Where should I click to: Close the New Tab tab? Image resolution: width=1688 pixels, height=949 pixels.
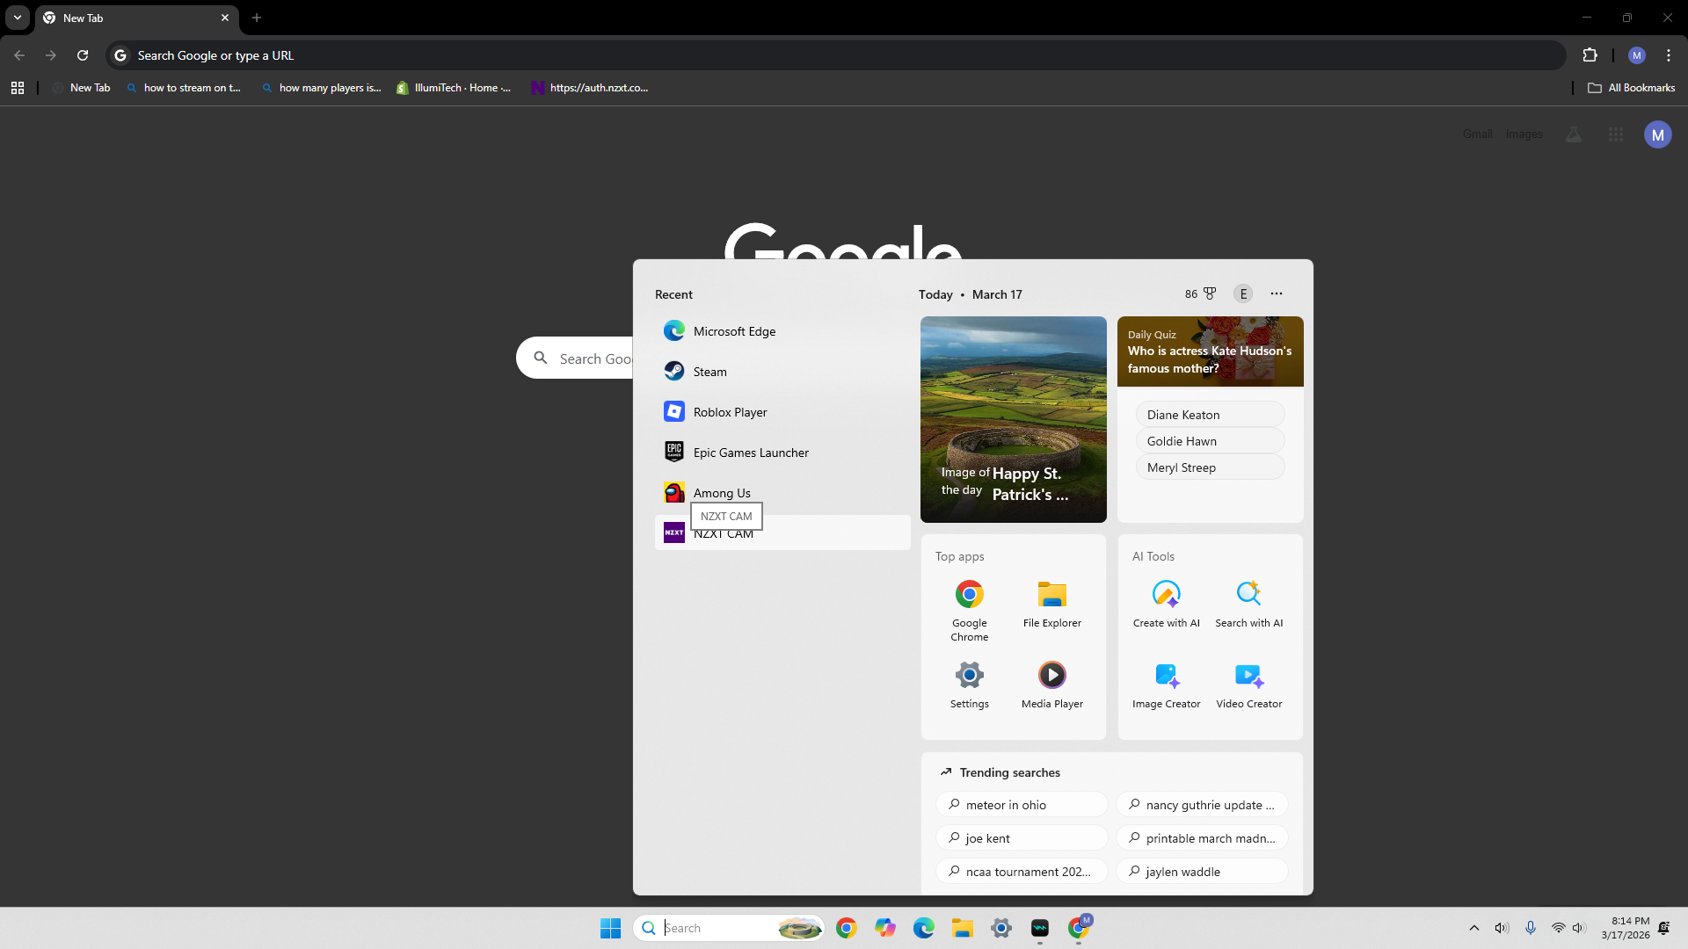pos(225,18)
